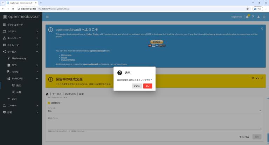
Task: Expand the 診断 menu chevron
Action: point(37,112)
